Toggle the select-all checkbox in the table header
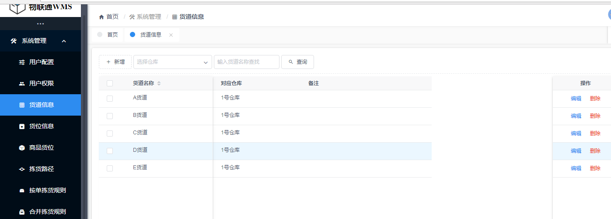The image size is (611, 219). (110, 84)
